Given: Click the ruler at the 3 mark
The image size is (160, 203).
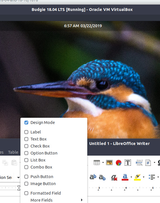Looking at the screenshot, I should click(x=99, y=188).
